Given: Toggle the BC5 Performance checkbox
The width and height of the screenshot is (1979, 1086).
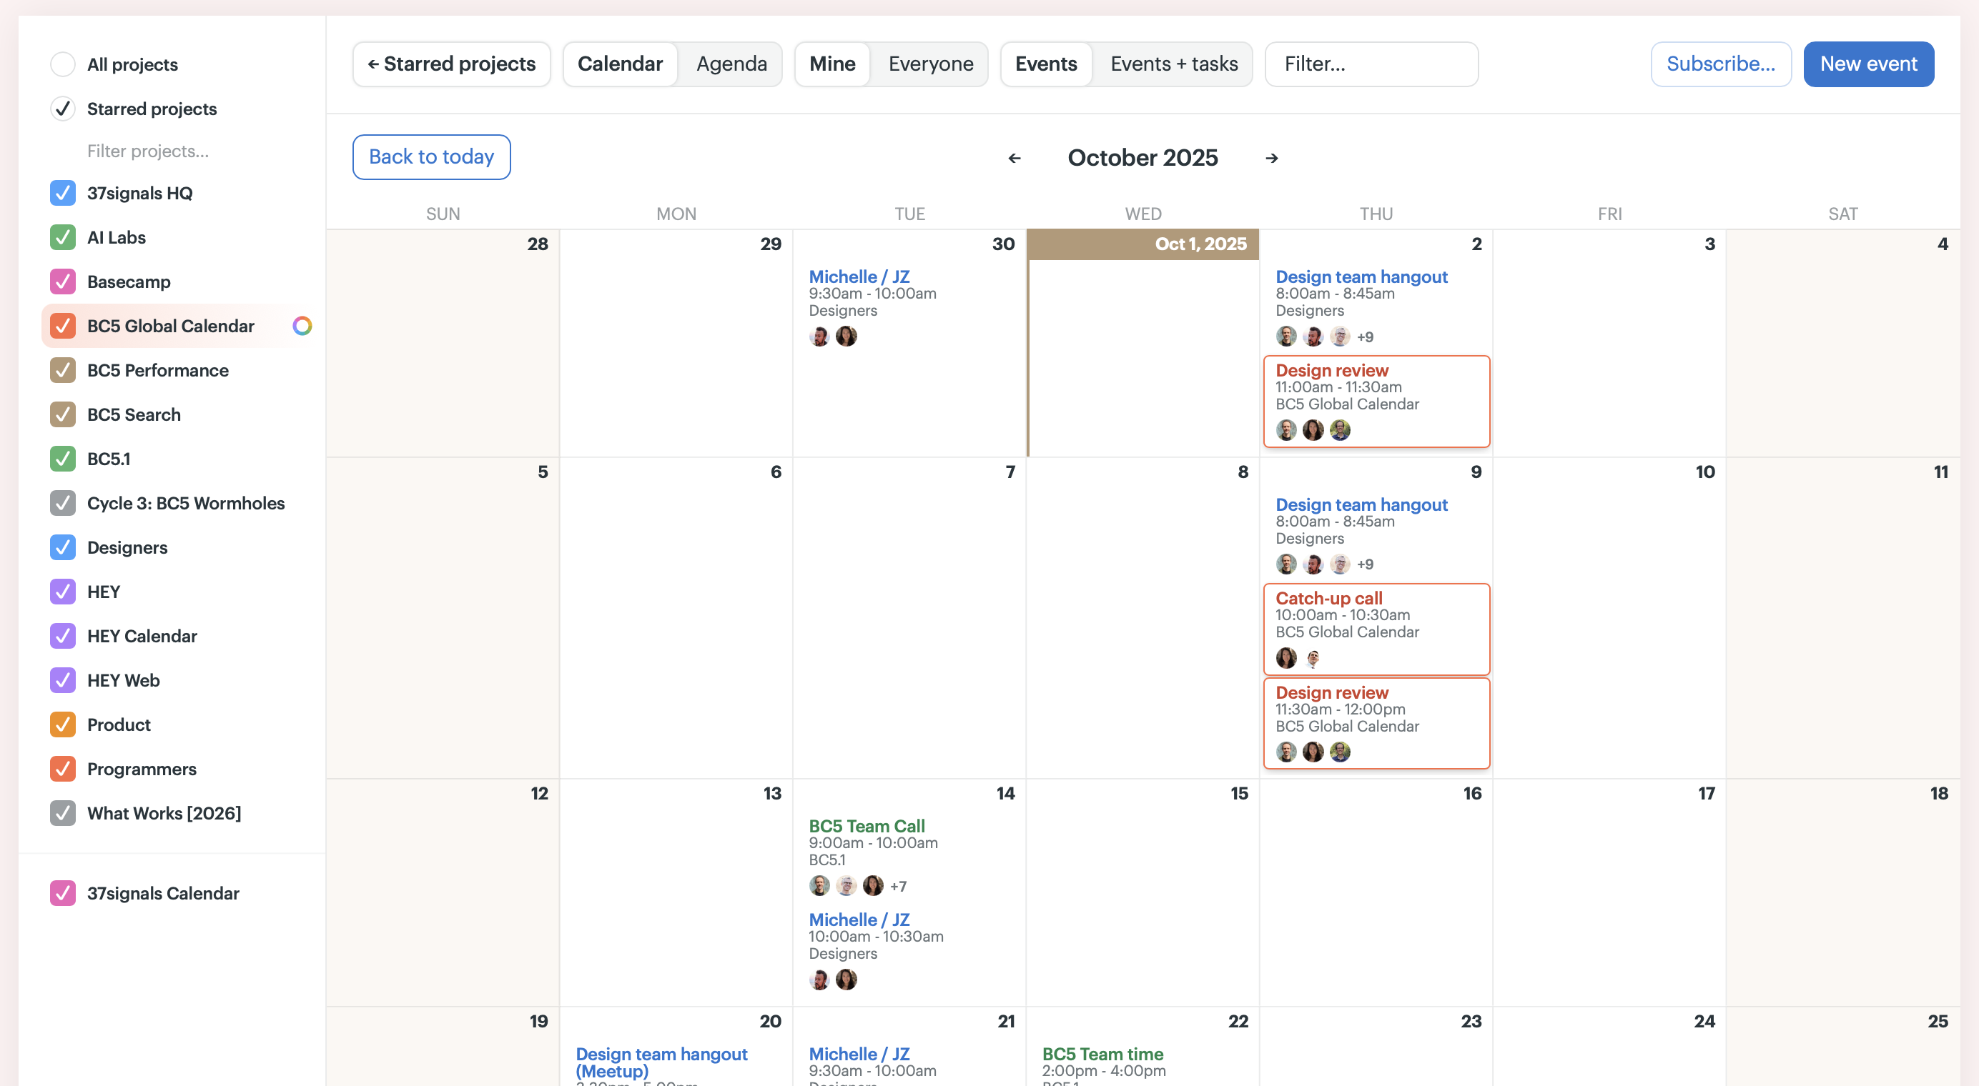Looking at the screenshot, I should click(63, 371).
